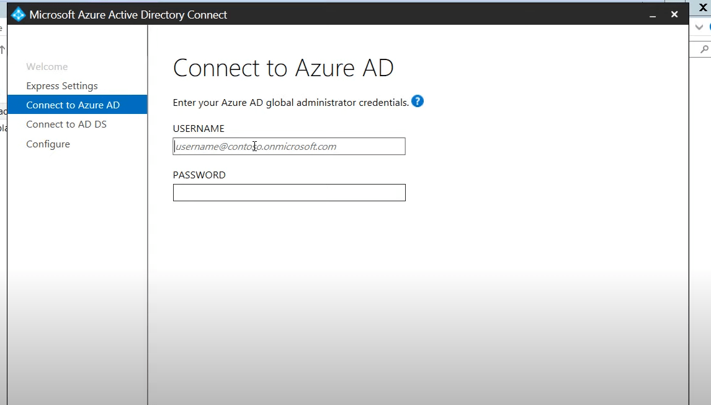
Task: Click the blue help question mark icon
Action: pyautogui.click(x=417, y=102)
